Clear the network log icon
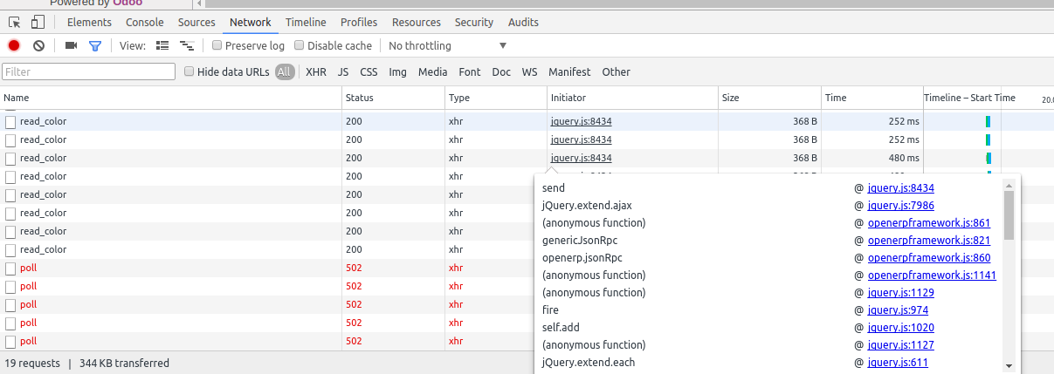 38,45
